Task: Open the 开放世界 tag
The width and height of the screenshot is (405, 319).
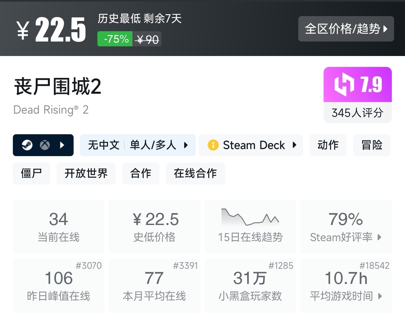Action: [x=86, y=174]
